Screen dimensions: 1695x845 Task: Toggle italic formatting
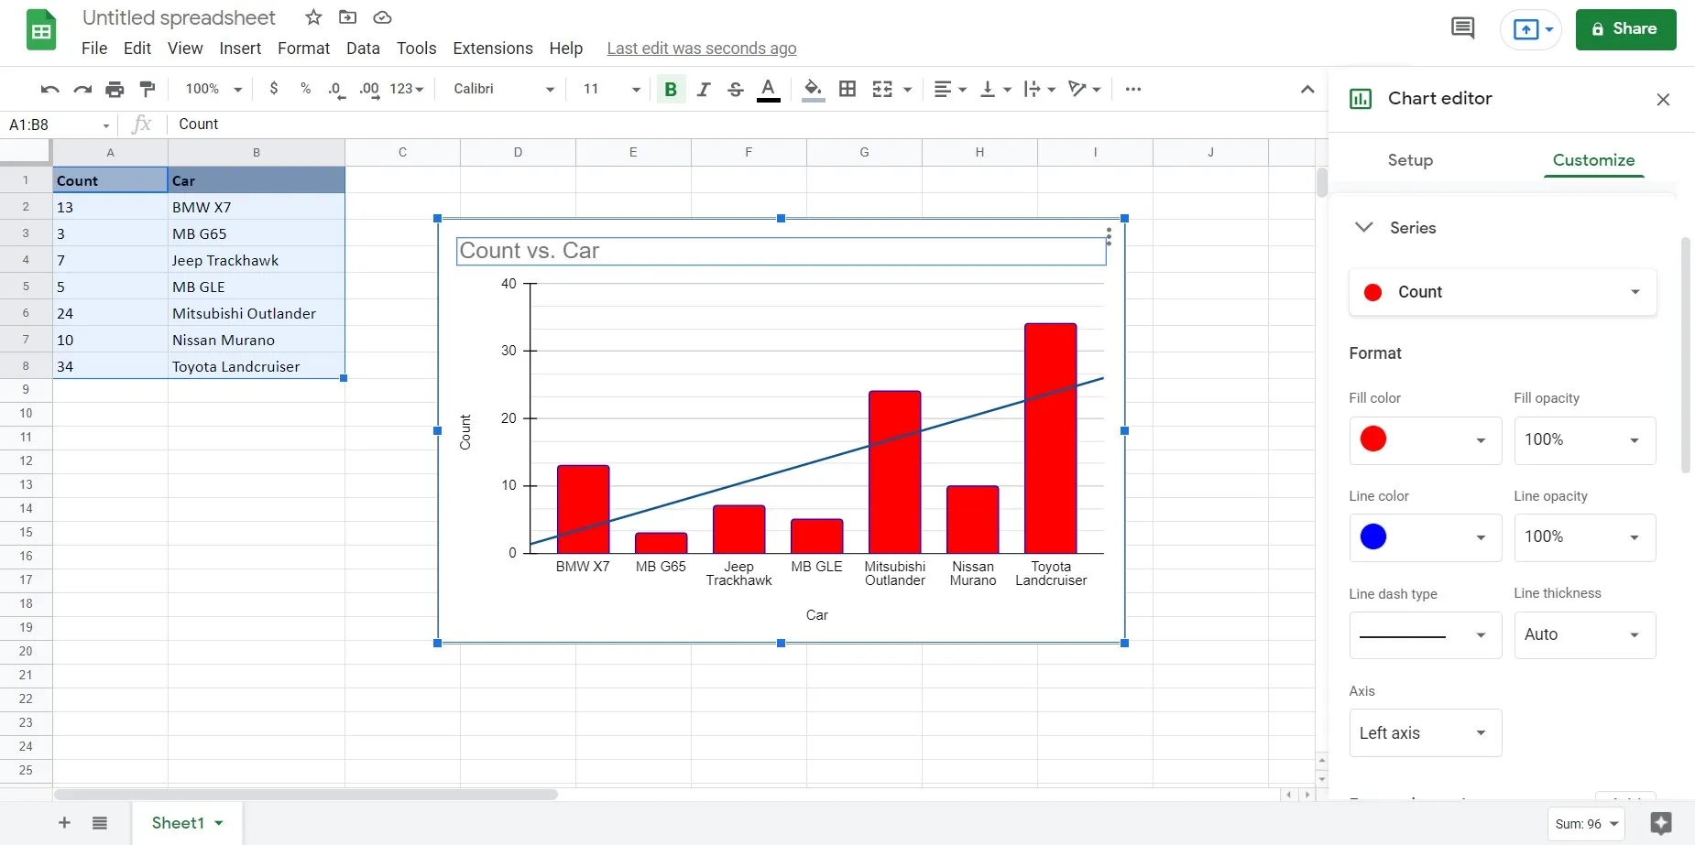(704, 89)
